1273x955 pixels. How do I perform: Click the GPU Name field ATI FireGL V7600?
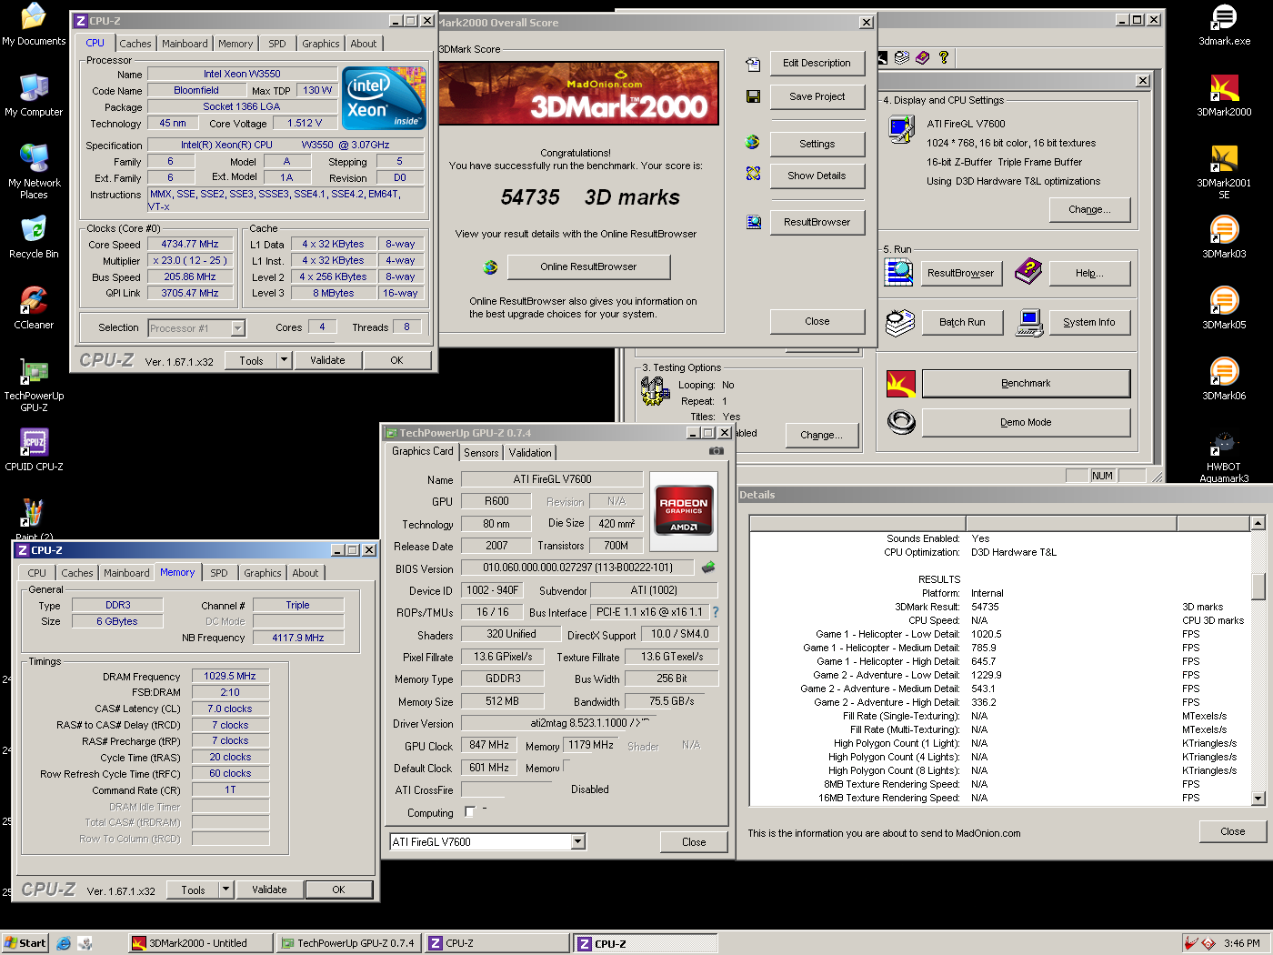coord(552,479)
